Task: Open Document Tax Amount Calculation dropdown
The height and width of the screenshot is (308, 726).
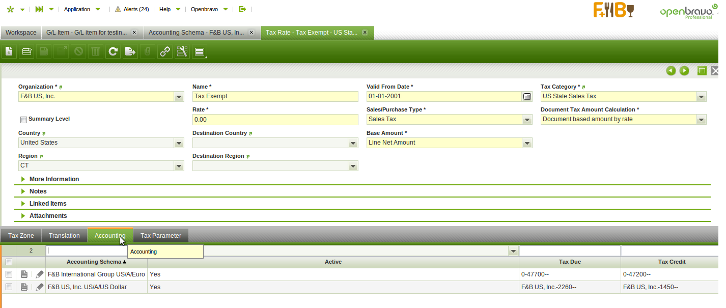Action: coord(701,120)
